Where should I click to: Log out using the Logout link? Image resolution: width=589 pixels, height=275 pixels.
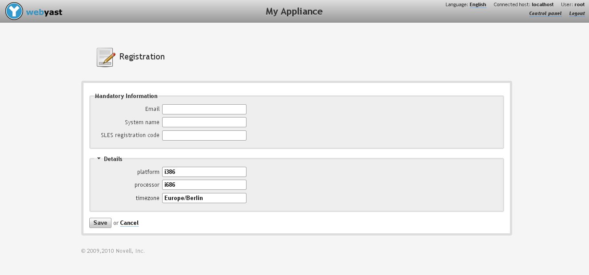577,13
